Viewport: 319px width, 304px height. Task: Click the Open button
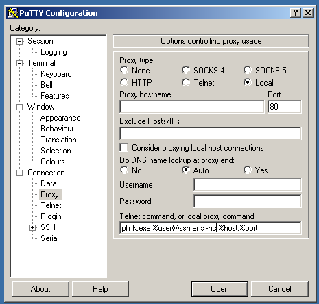point(220,289)
